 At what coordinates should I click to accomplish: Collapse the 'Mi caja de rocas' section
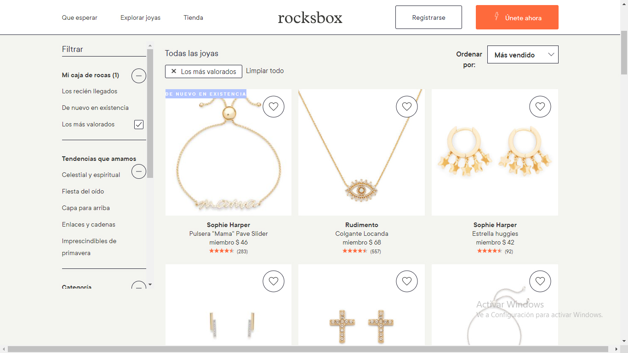(x=139, y=75)
